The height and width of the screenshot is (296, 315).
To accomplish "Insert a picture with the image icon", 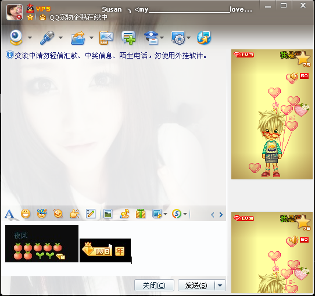I will [108, 214].
